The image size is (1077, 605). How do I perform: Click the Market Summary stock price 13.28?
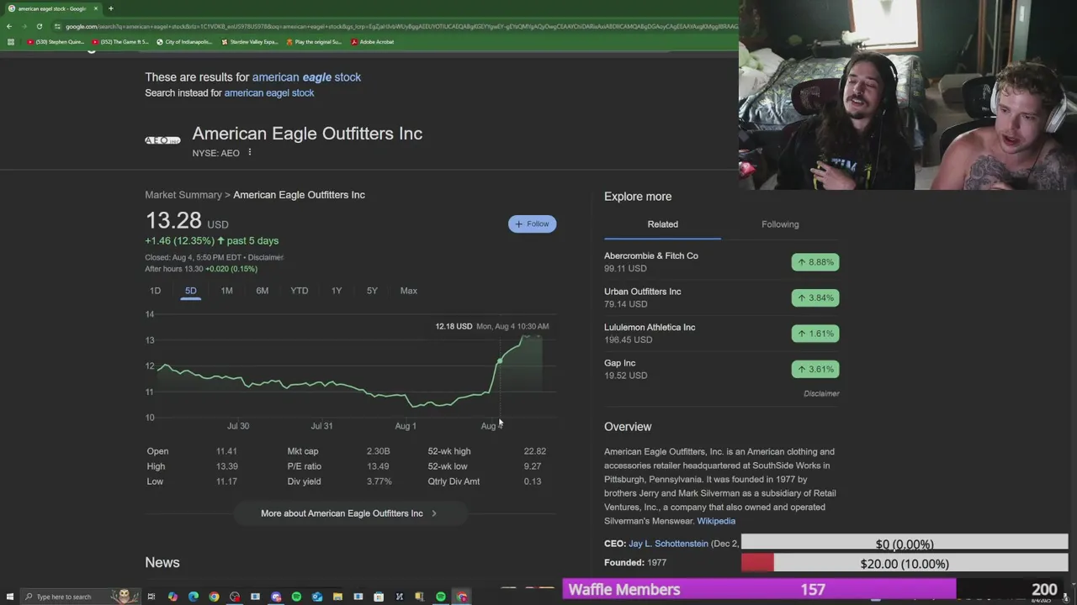coord(173,220)
